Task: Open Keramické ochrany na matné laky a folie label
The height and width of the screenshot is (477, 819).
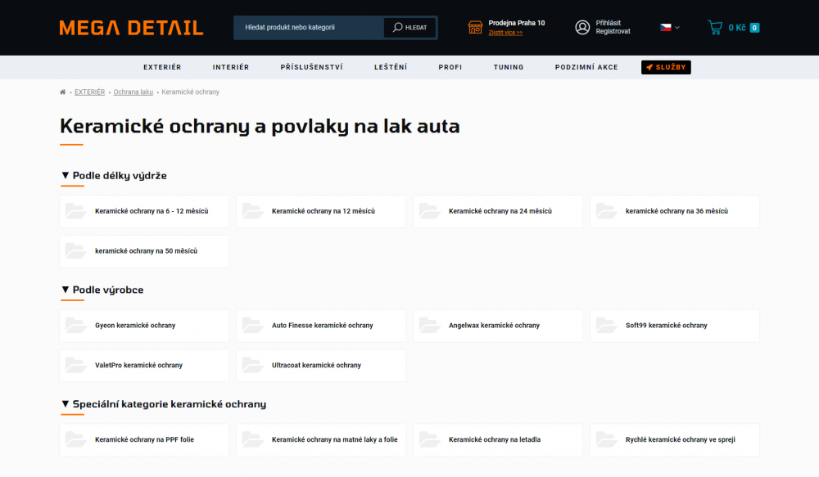Action: (335, 440)
